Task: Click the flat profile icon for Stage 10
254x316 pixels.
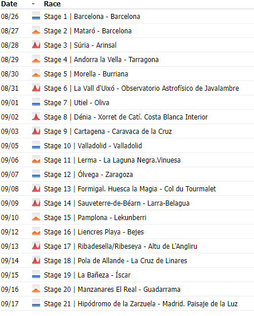Action: pos(36,145)
